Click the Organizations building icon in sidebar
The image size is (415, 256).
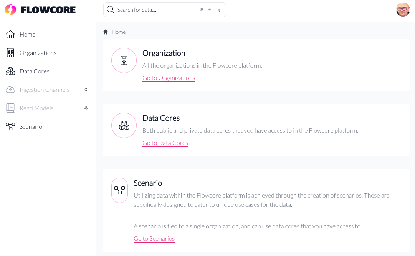tap(10, 53)
